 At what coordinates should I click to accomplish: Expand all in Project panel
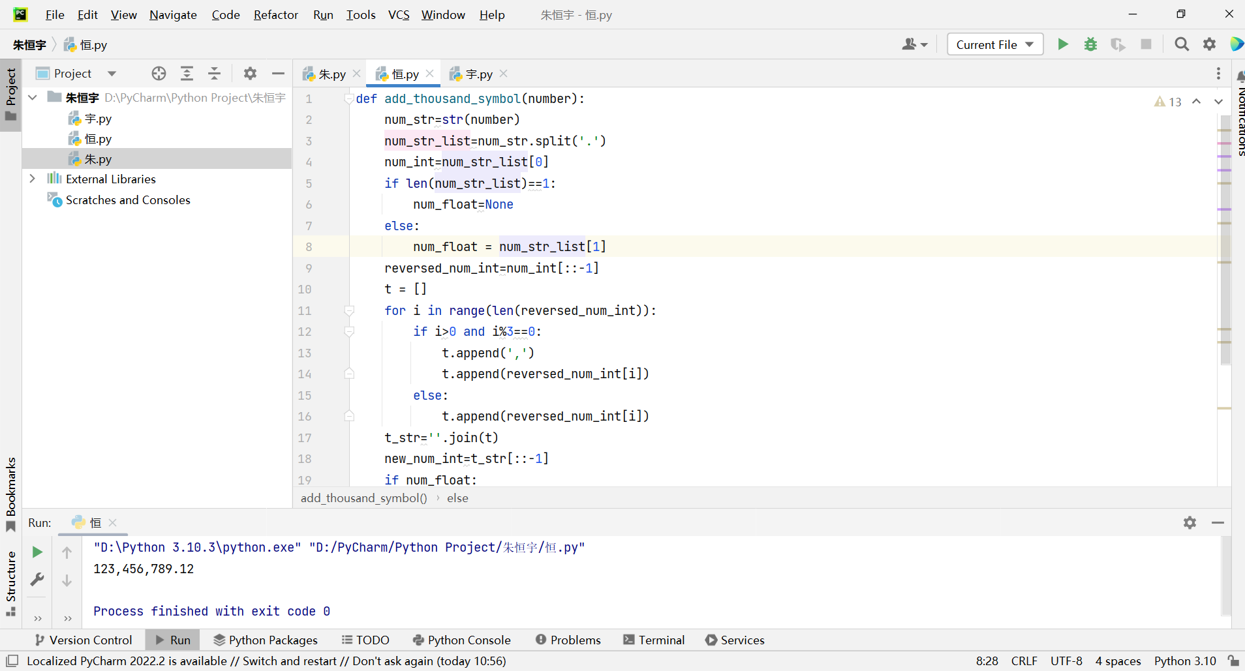pos(187,74)
